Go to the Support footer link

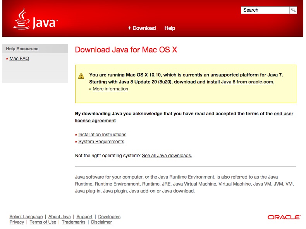pyautogui.click(x=84, y=217)
